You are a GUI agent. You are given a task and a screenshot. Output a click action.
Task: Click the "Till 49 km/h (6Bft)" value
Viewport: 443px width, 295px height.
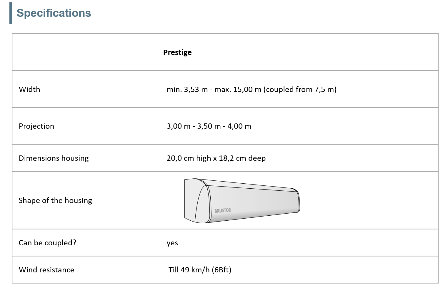pyautogui.click(x=200, y=270)
